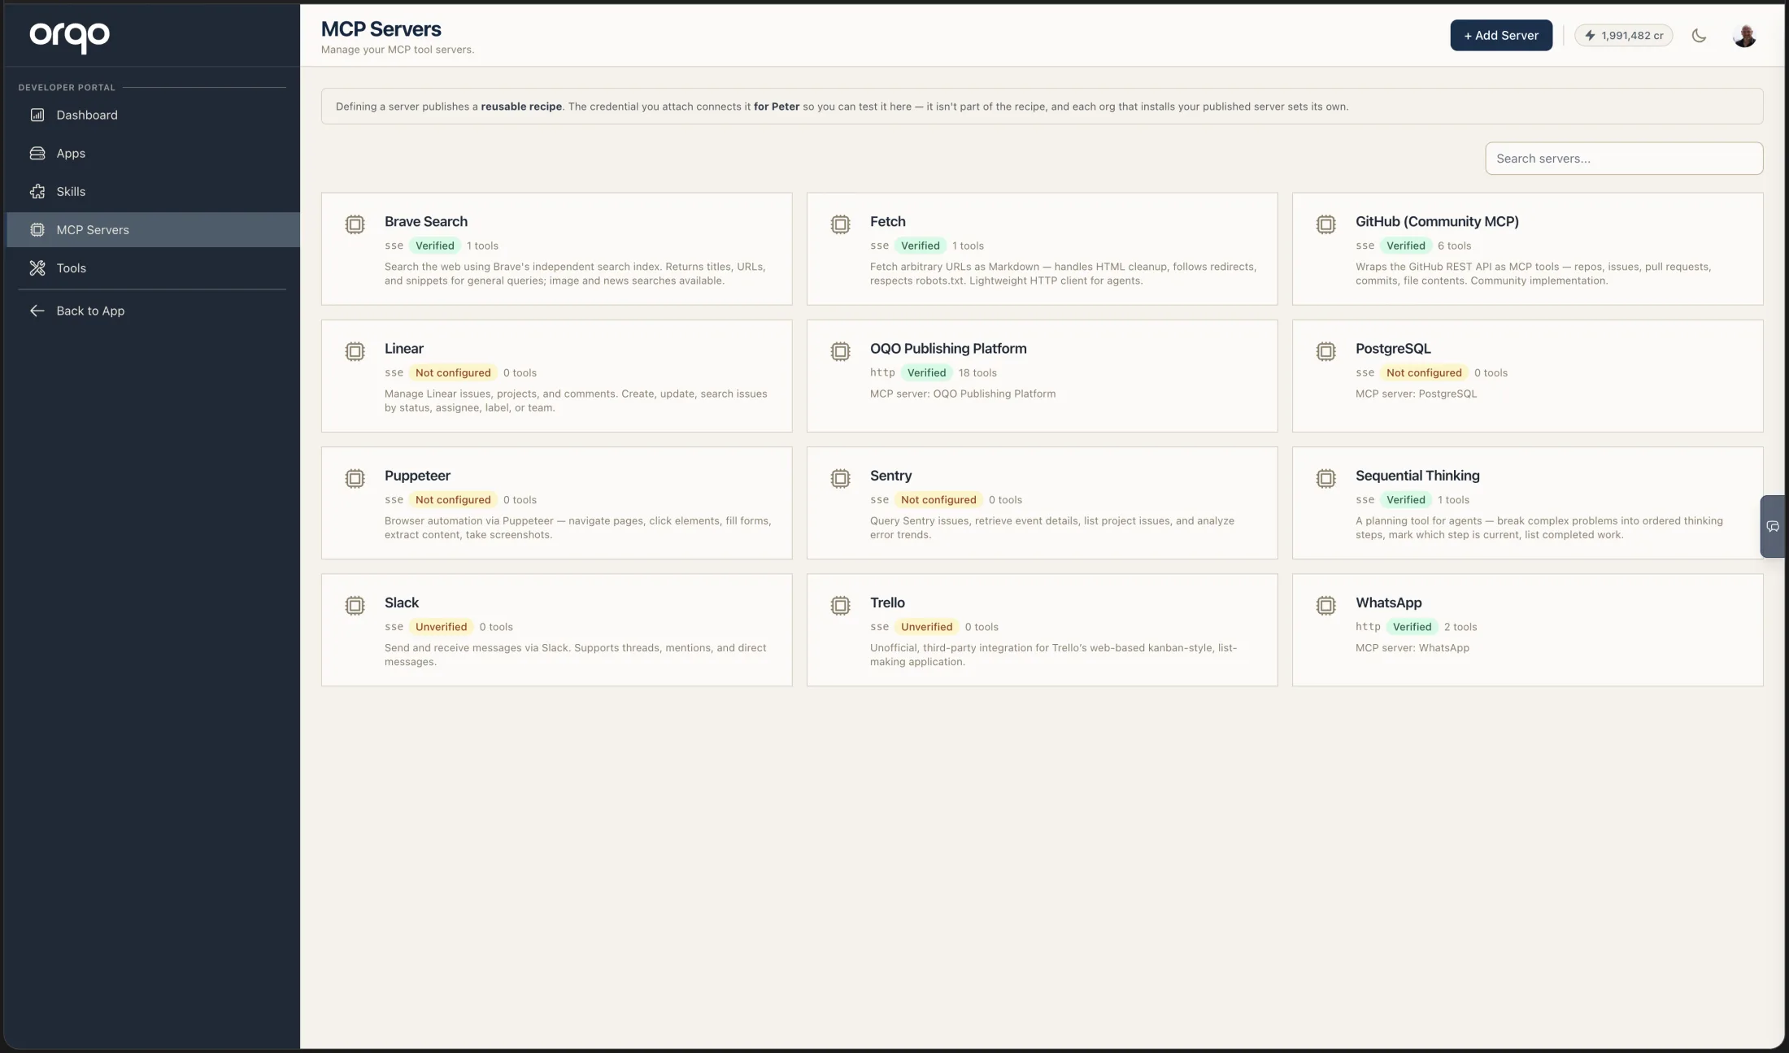
Task: Click the PostgreSQL server chip icon
Action: [1325, 351]
